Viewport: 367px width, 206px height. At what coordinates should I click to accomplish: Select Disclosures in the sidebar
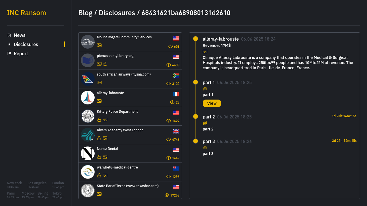click(26, 44)
